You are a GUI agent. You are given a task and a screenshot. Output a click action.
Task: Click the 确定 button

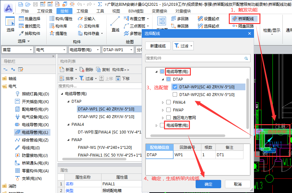click(208, 184)
